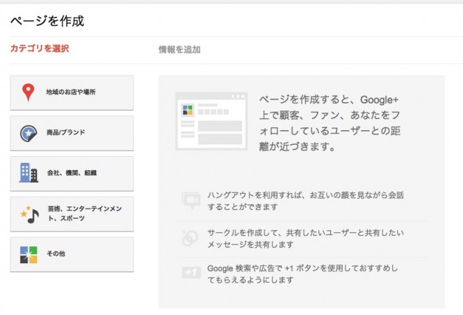Click the red map pin icon
This screenshot has height=315, width=463.
tap(28, 92)
